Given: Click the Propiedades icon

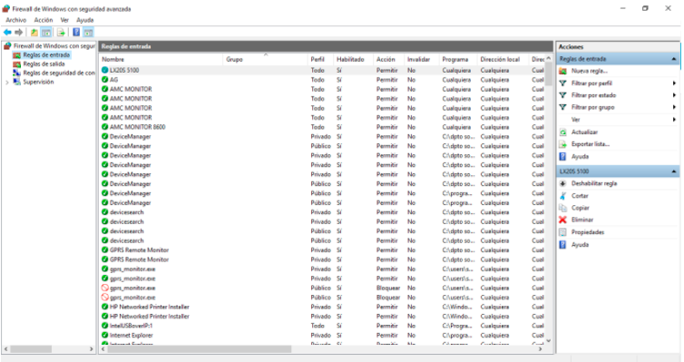Looking at the screenshot, I should tap(563, 232).
